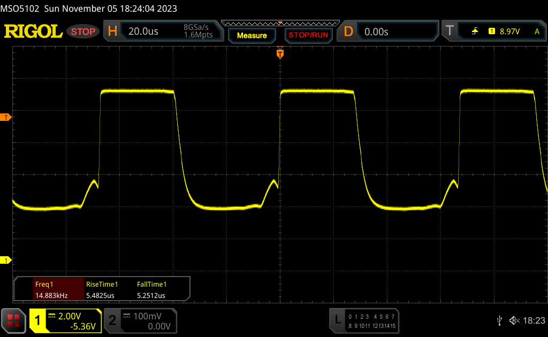Open the red function navigation grid icon
548x337 pixels.
[x=13, y=320]
